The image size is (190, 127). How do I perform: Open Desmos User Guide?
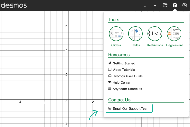pos(127,76)
